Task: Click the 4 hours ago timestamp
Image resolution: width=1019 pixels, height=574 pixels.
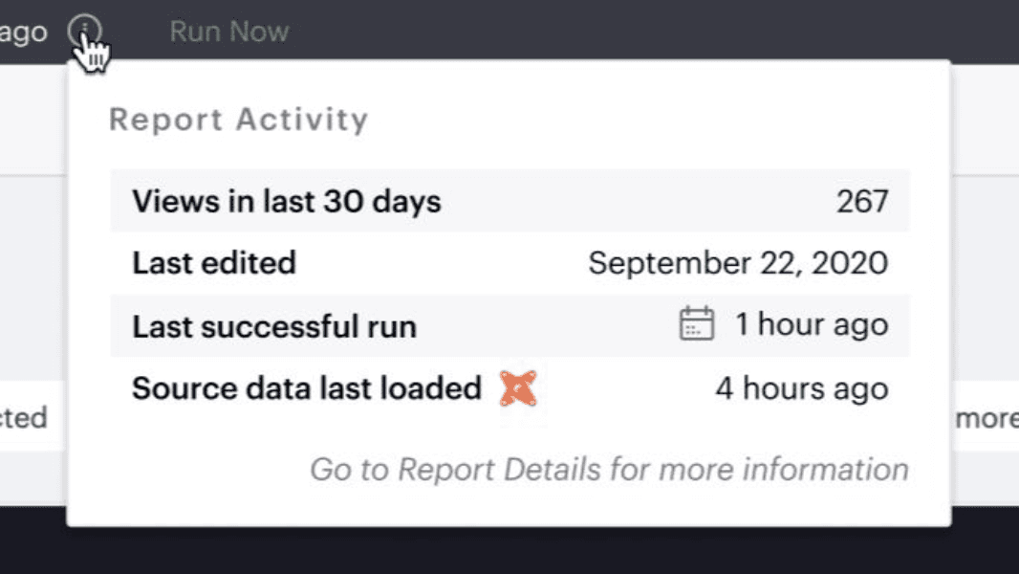Action: coord(802,388)
